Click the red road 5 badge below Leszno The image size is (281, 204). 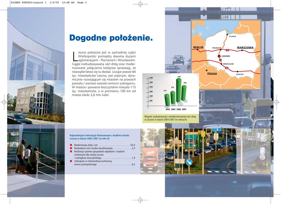pyautogui.click(x=220, y=60)
